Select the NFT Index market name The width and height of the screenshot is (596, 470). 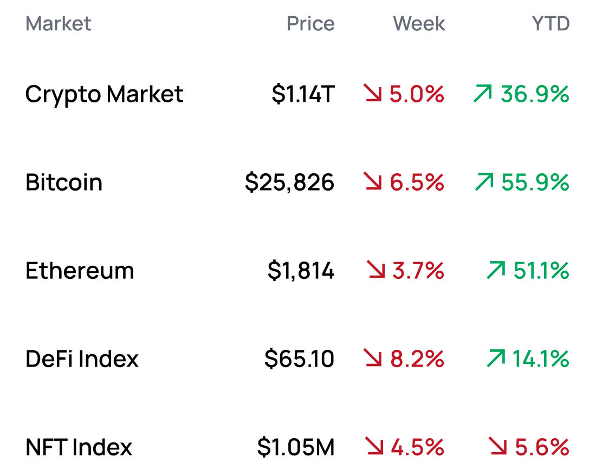click(79, 447)
